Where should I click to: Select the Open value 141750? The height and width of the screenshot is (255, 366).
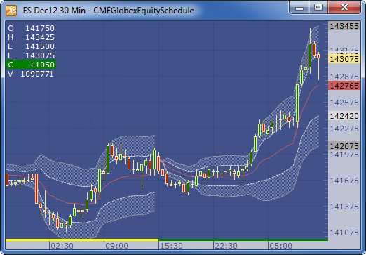coord(40,28)
